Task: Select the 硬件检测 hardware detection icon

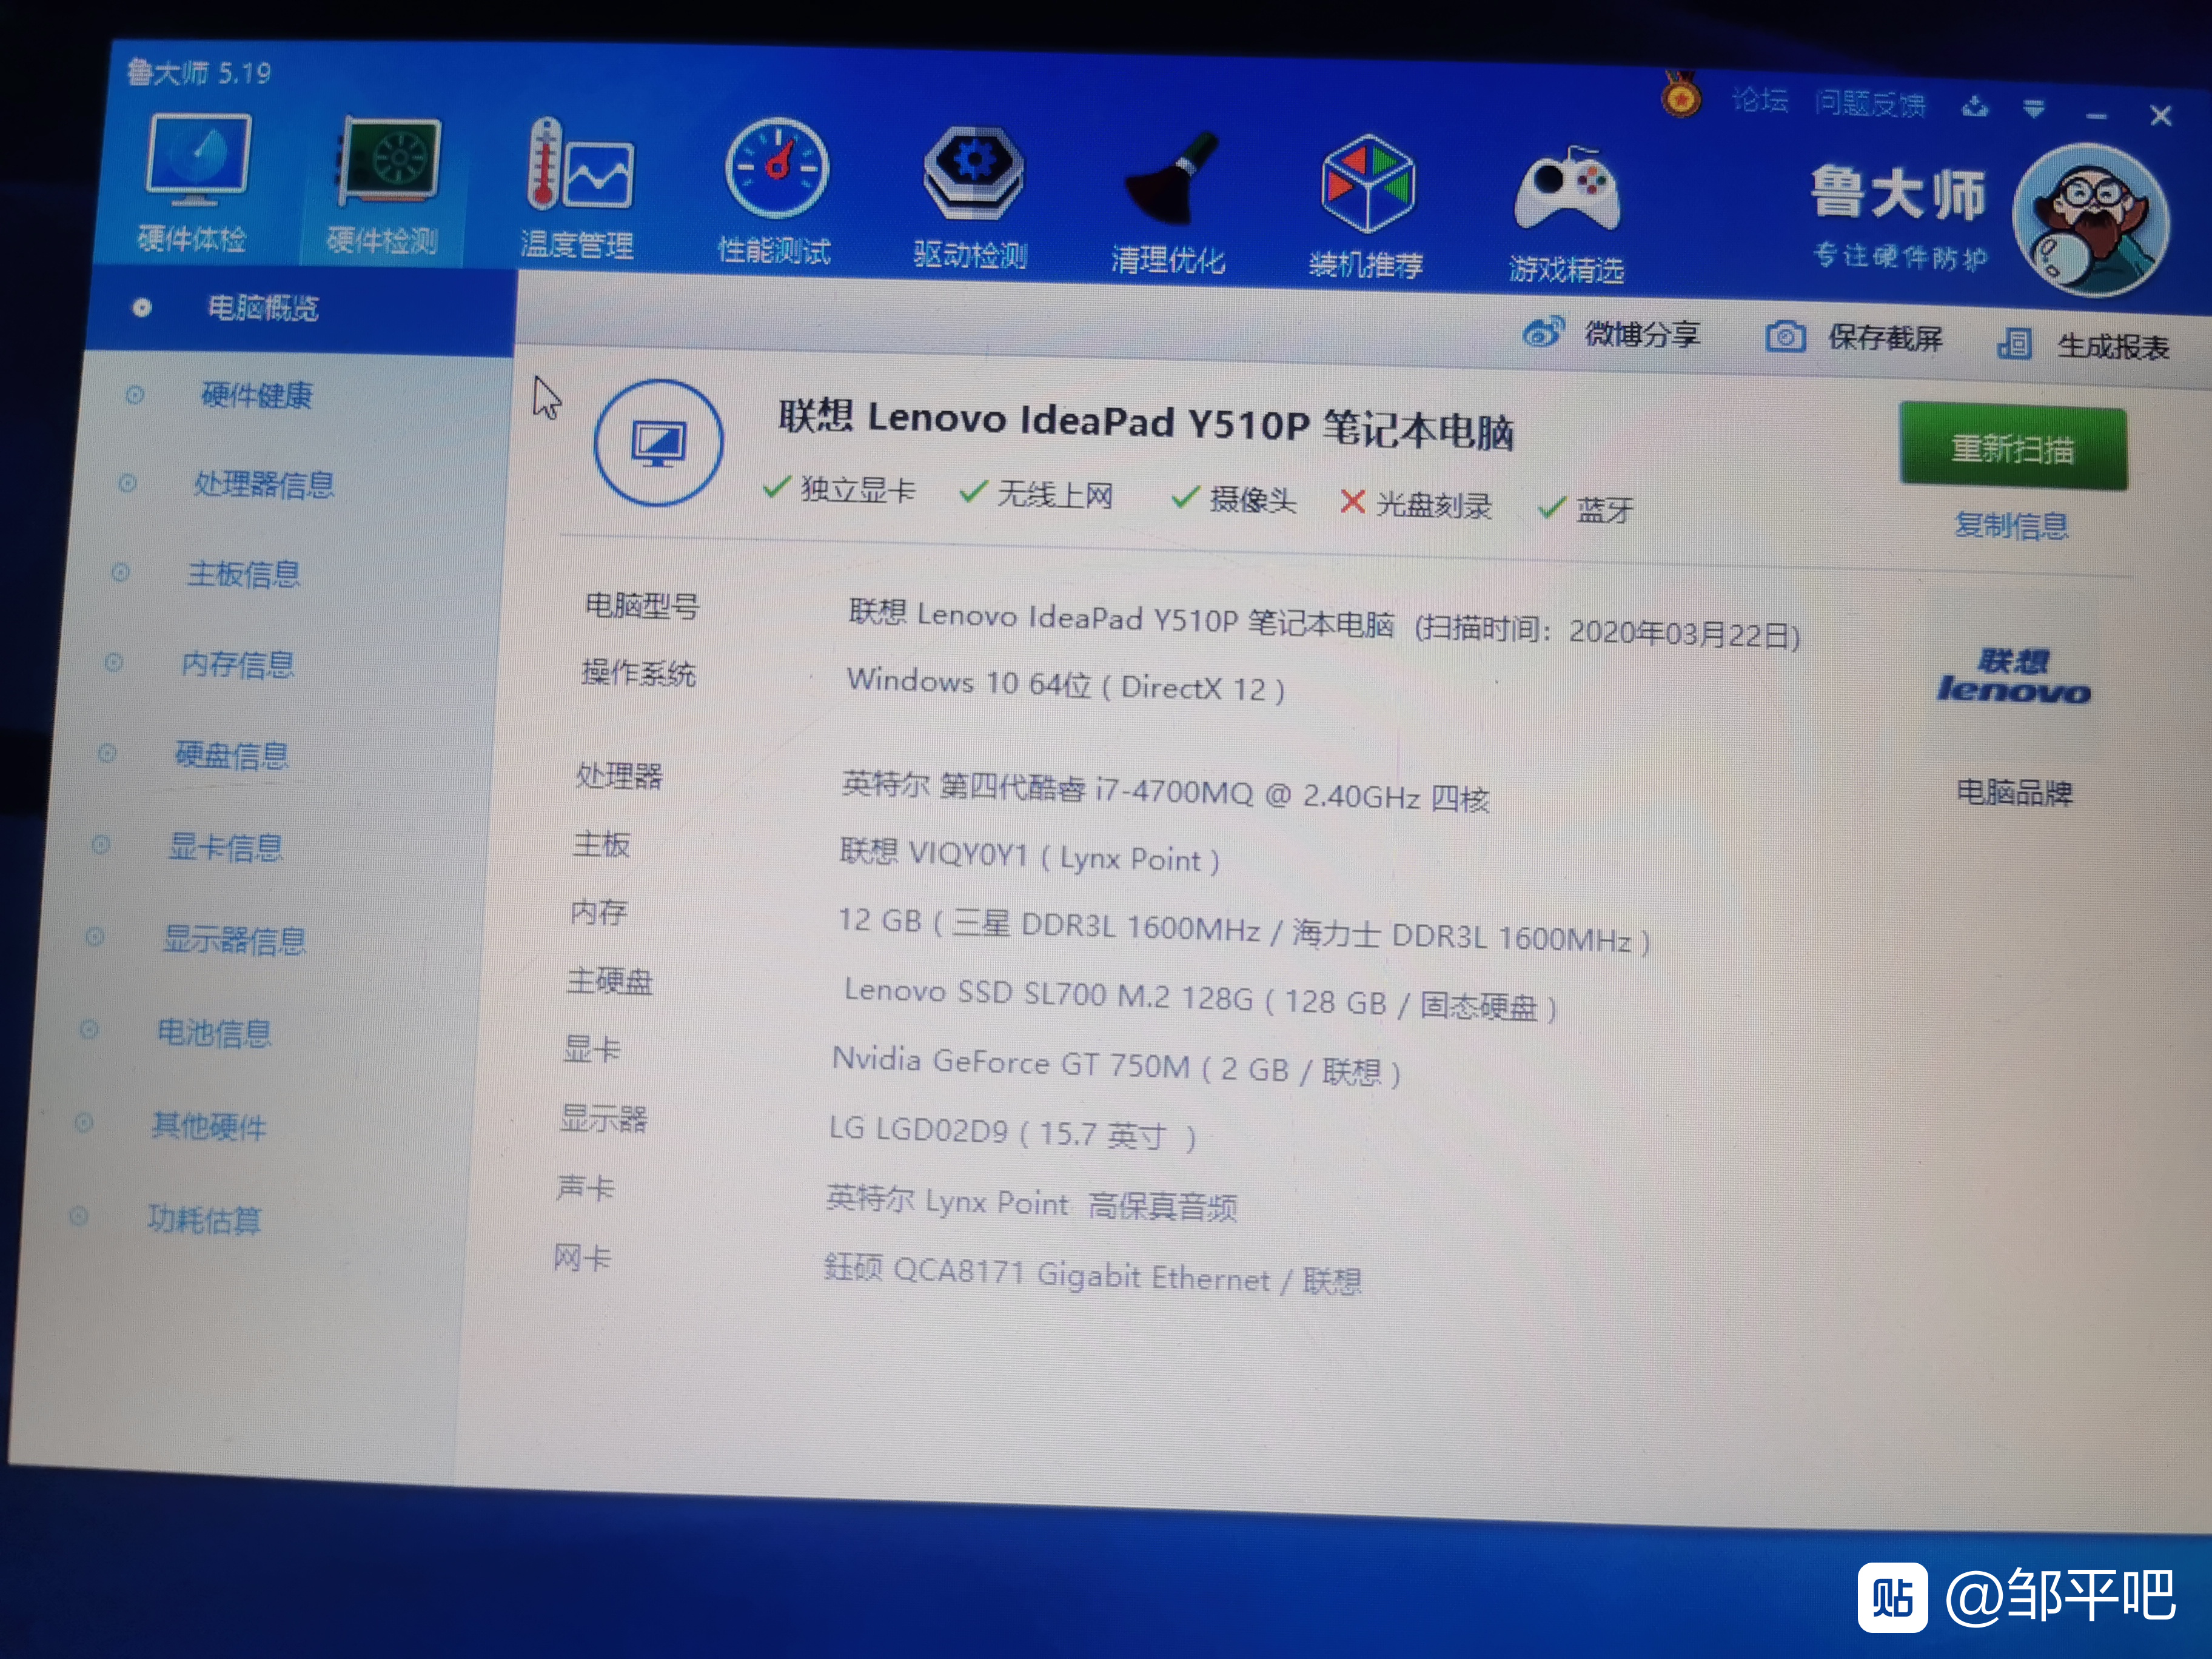Action: click(386, 186)
